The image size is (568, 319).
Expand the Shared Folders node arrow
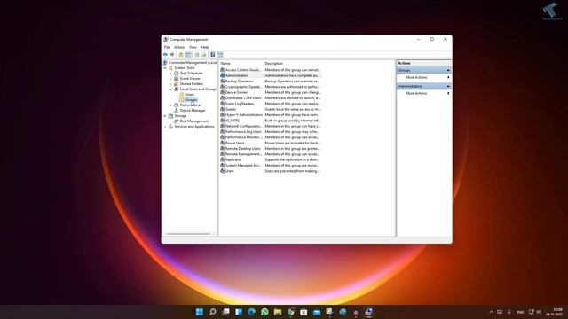tap(171, 84)
